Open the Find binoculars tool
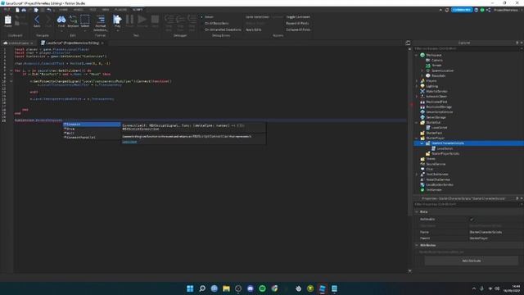This screenshot has height=295, width=524. coord(61,21)
